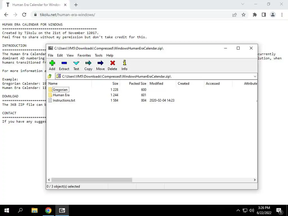
Task: Click the 7-Zip title bar app icon
Action: 51,48
